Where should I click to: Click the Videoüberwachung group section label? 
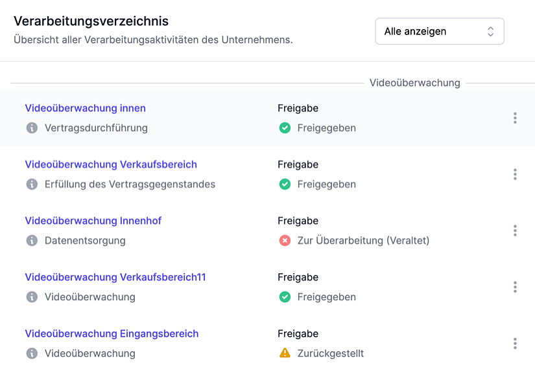(x=414, y=83)
